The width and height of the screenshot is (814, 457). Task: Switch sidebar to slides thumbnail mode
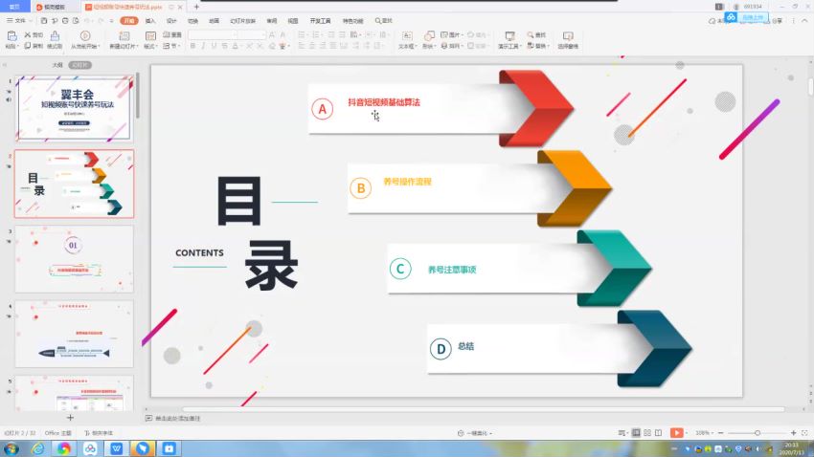click(79, 65)
